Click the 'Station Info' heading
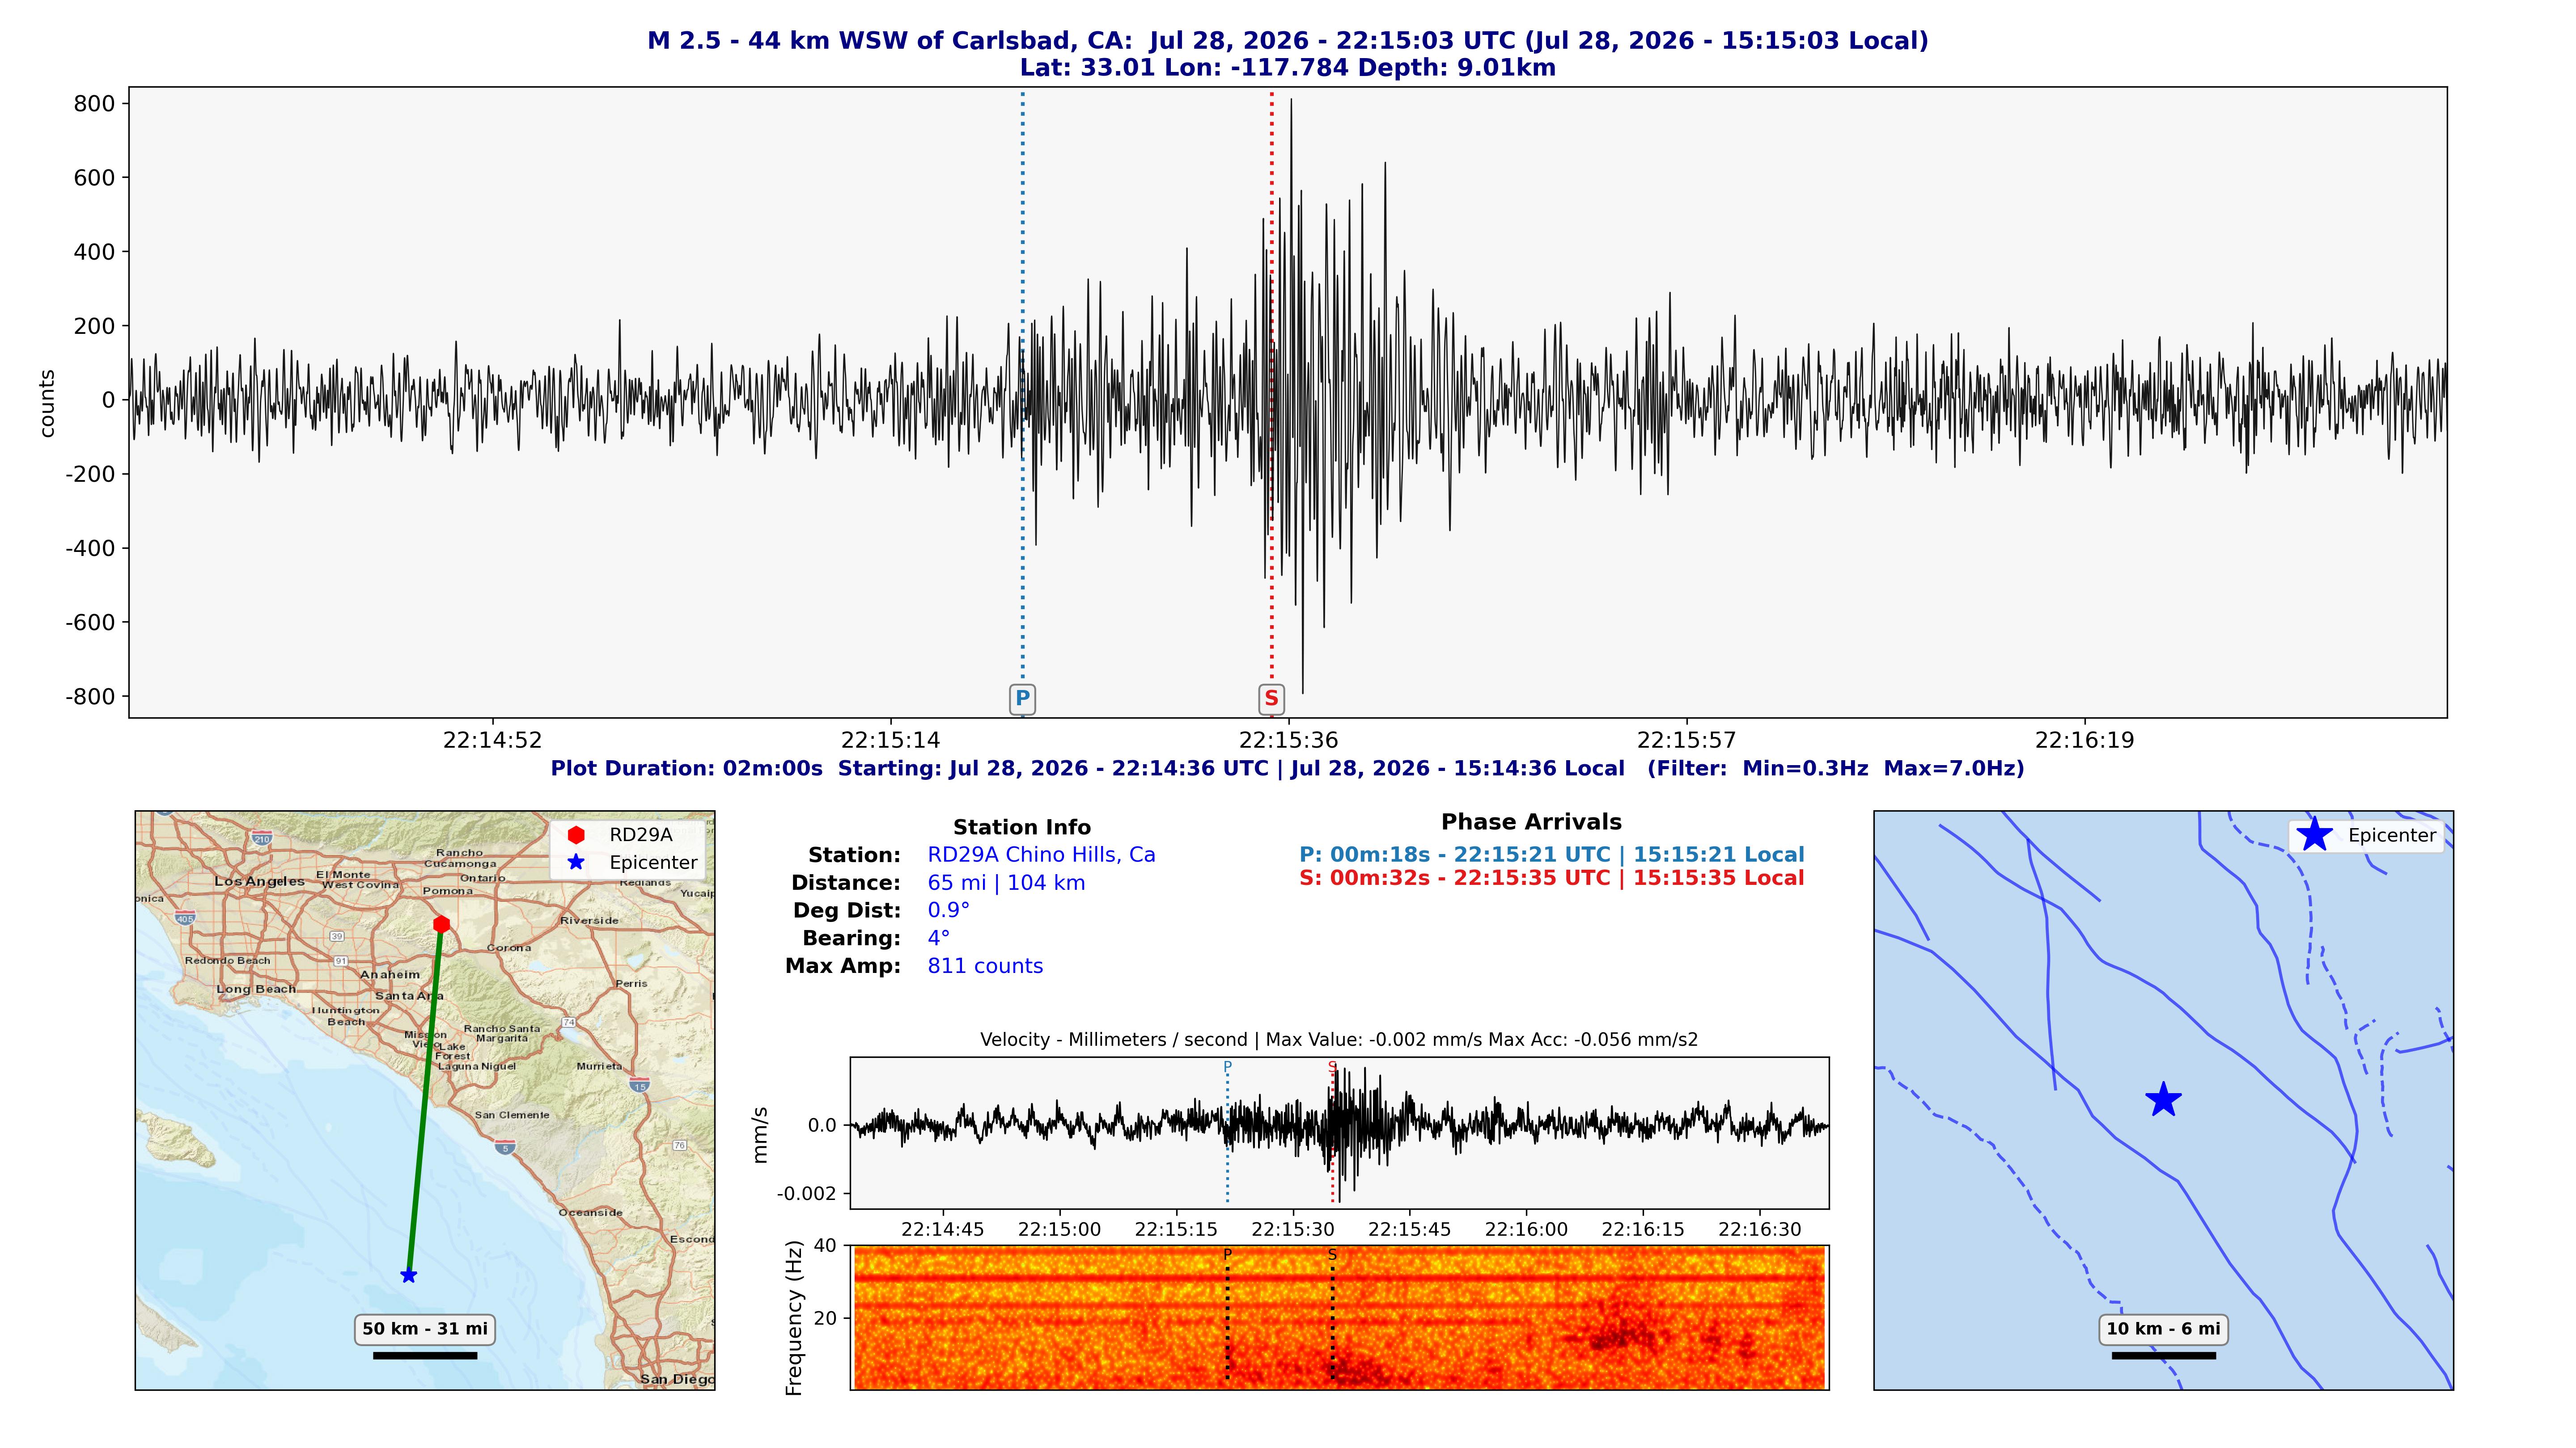Image resolution: width=2576 pixels, height=1448 pixels. pos(1022,827)
